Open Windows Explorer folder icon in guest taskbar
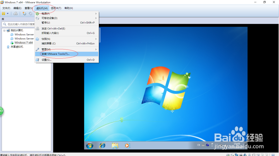The height and width of the screenshot is (156, 279). click(x=115, y=145)
